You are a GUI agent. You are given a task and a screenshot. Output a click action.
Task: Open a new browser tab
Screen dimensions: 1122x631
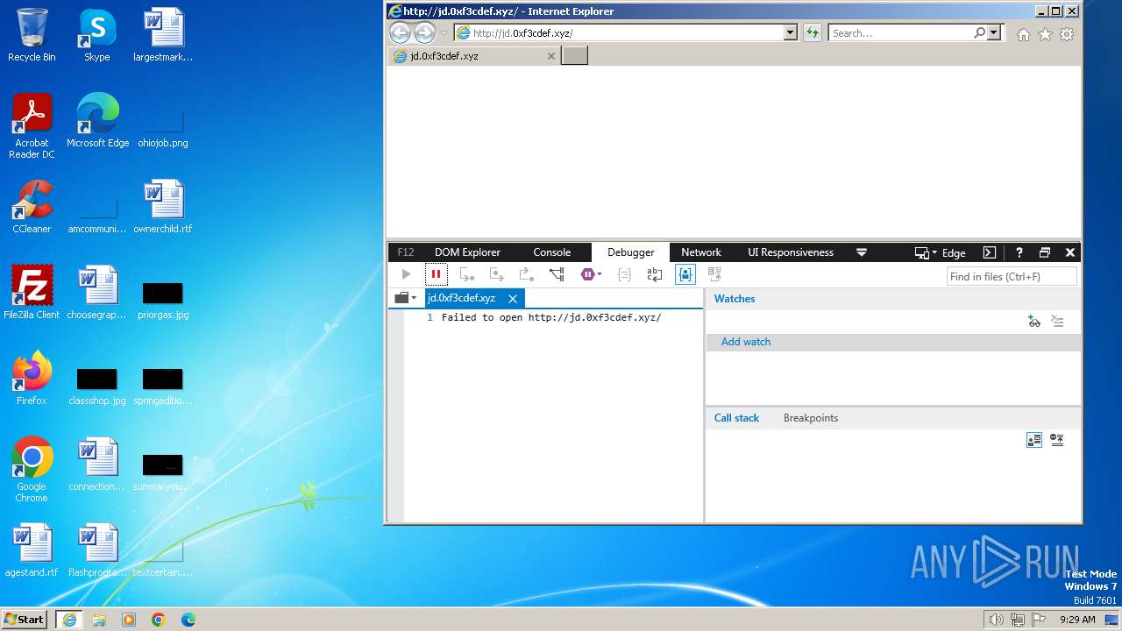pos(574,56)
